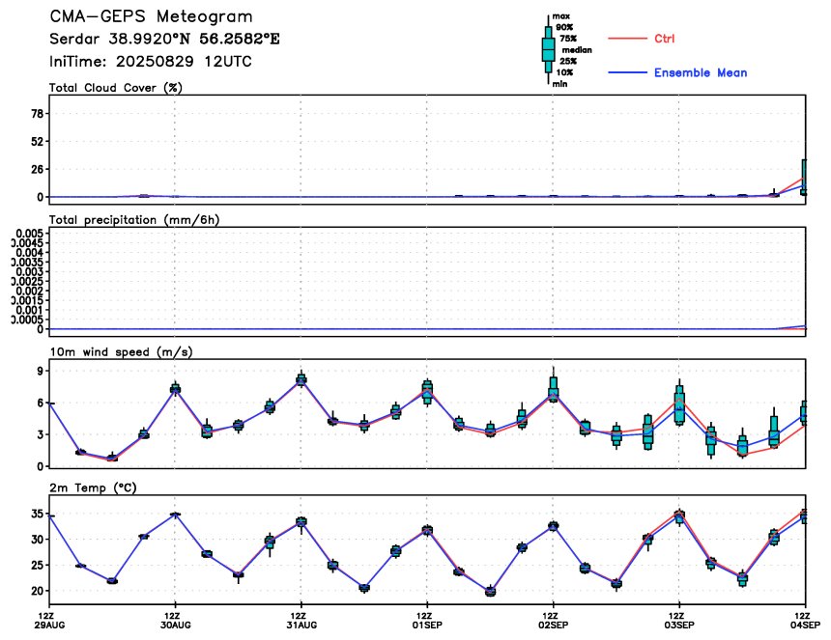
Task: Click the 12Z 03SEP time axis label
Action: click(679, 621)
